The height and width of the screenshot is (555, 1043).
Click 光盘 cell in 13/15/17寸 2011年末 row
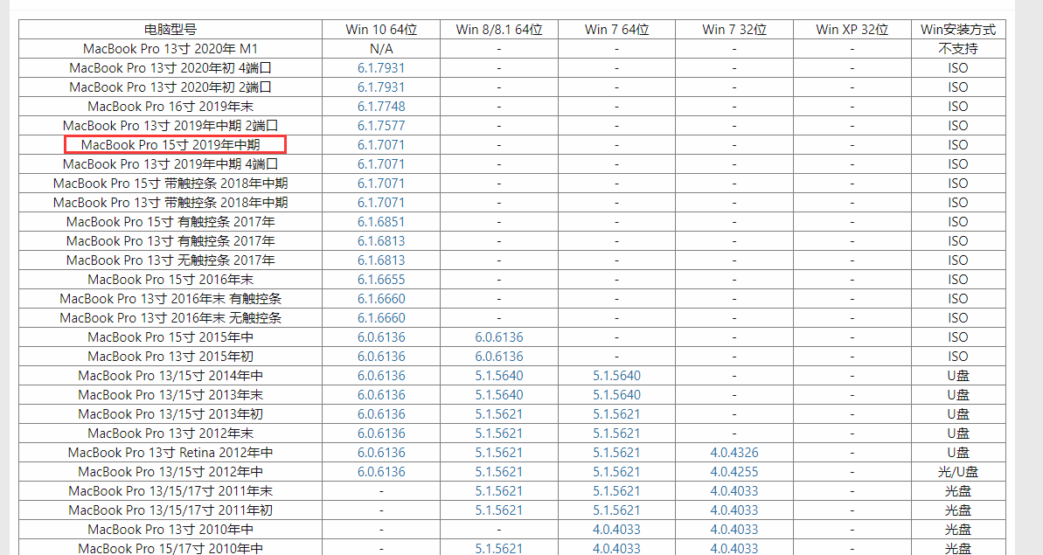pos(958,492)
